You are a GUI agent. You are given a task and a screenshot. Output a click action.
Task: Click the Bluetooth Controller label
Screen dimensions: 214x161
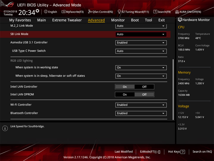[24, 113]
